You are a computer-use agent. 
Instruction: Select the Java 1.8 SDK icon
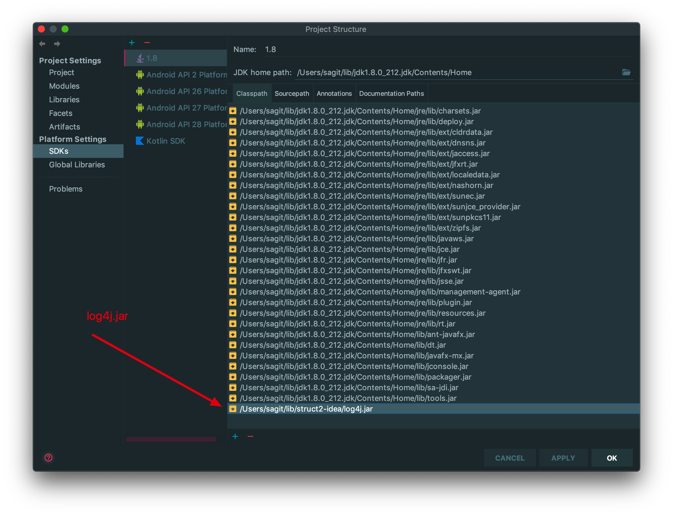[x=140, y=58]
